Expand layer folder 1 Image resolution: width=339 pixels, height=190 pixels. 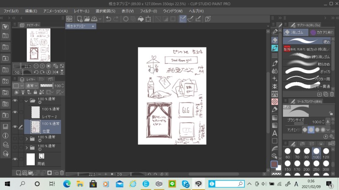(x=27, y=148)
